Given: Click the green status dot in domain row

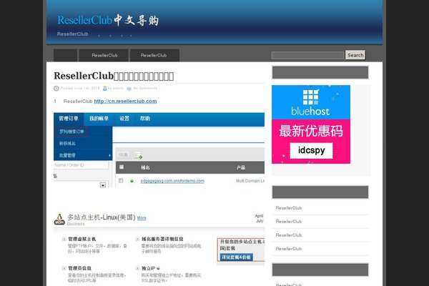Looking at the screenshot, I should (x=132, y=181).
